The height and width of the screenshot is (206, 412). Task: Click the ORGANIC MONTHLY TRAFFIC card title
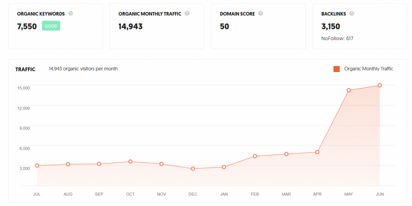tap(150, 14)
